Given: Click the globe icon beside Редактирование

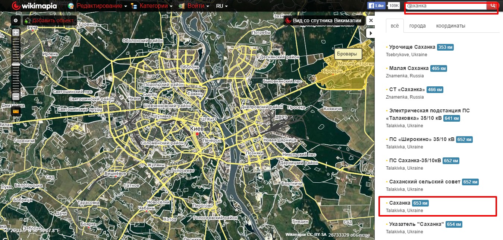Looking at the screenshot, I should tap(71, 6).
